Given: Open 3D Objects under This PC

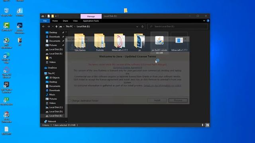Looking at the screenshot, I should coord(54,78).
